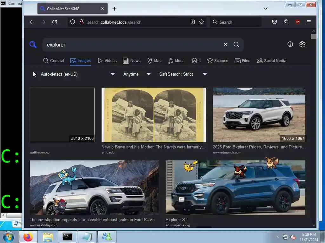Image resolution: width=325 pixels, height=243 pixels.
Task: Open the usatoday Ford SUV mountain thumbnail
Action: pyautogui.click(x=94, y=188)
